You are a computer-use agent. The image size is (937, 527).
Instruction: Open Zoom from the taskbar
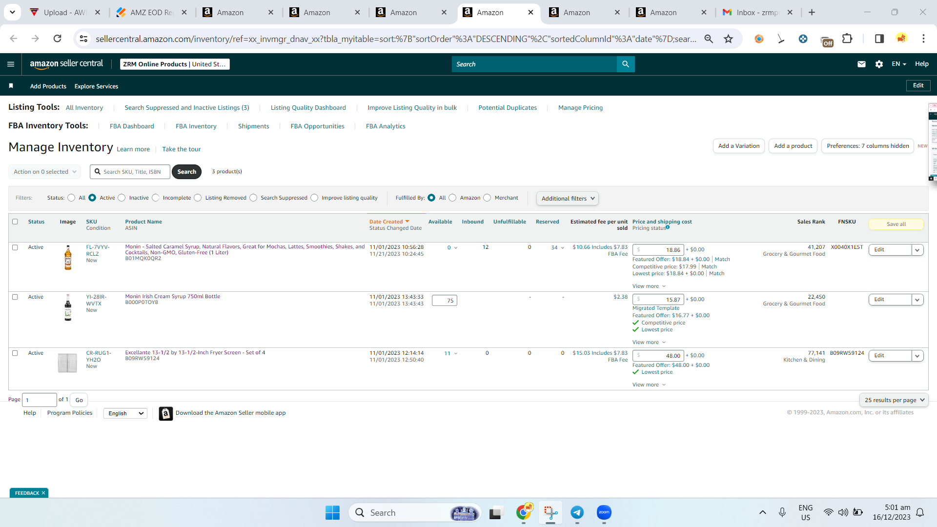tap(604, 512)
